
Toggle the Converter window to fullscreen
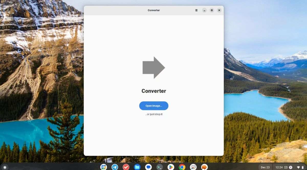click(212, 10)
